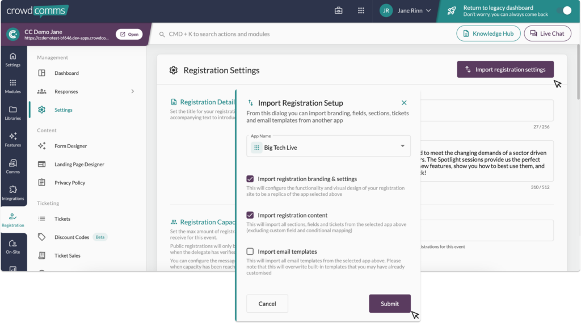Viewport: 581px width, 323px height.
Task: Open the Integrations sidebar section
Action: (x=13, y=193)
